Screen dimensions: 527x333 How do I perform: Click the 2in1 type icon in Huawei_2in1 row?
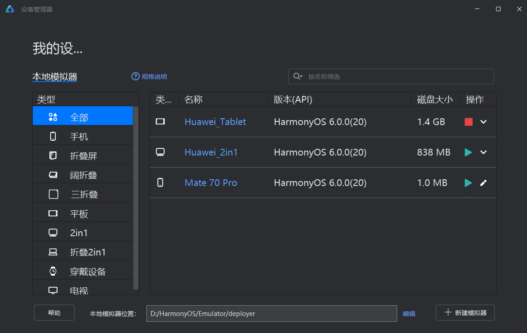(160, 152)
